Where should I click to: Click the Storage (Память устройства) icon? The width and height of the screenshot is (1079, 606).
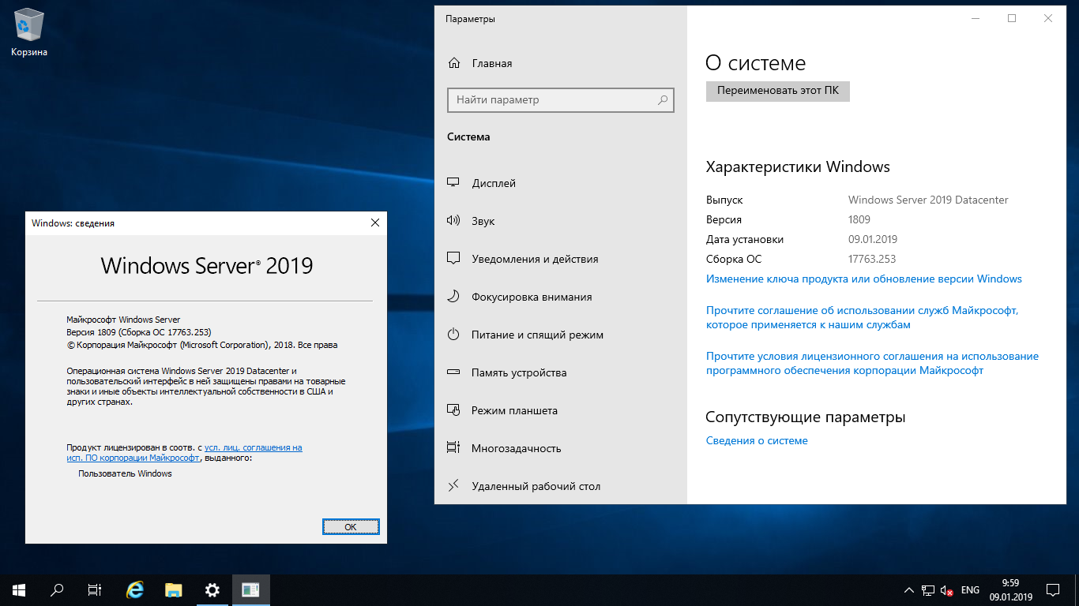point(453,372)
